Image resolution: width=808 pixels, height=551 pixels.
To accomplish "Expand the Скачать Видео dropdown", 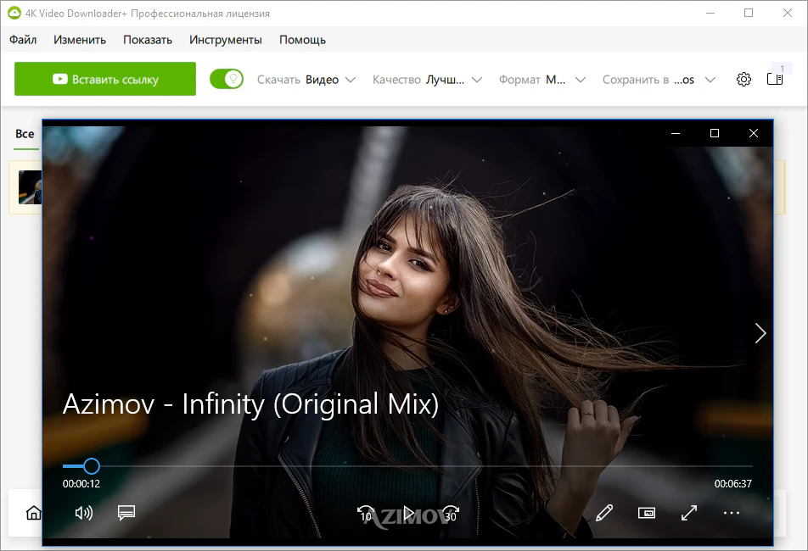I will [x=306, y=80].
